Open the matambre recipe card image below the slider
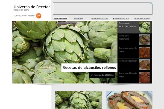The image size is (164, 109). [129, 100]
